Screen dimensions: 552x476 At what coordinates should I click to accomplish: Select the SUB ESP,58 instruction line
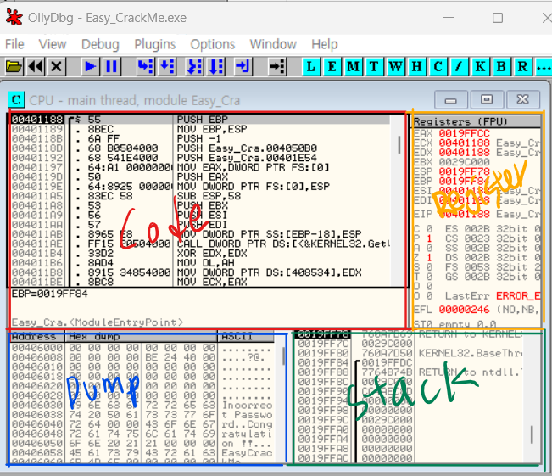(200, 196)
